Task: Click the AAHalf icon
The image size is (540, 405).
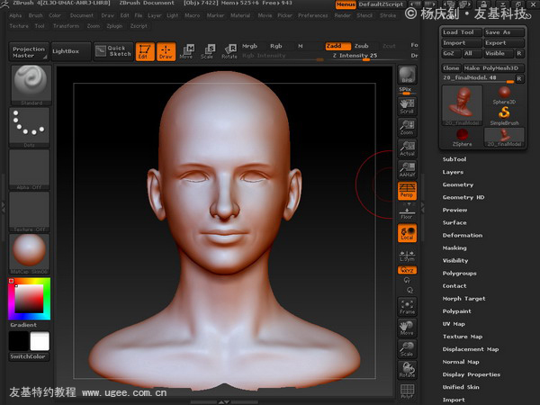Action: (x=407, y=170)
